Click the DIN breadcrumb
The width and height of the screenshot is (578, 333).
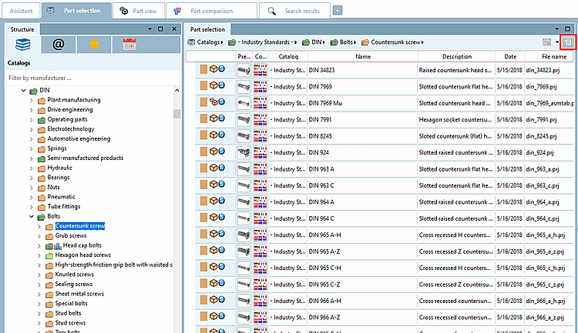tap(316, 42)
